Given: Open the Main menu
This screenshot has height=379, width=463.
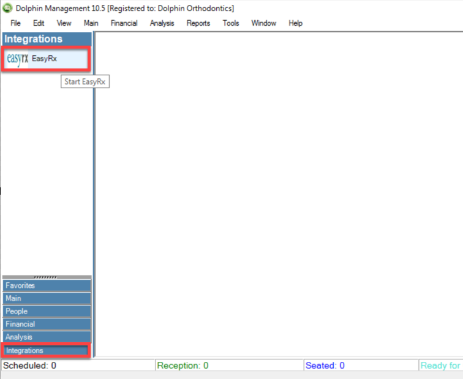Looking at the screenshot, I should tap(91, 23).
